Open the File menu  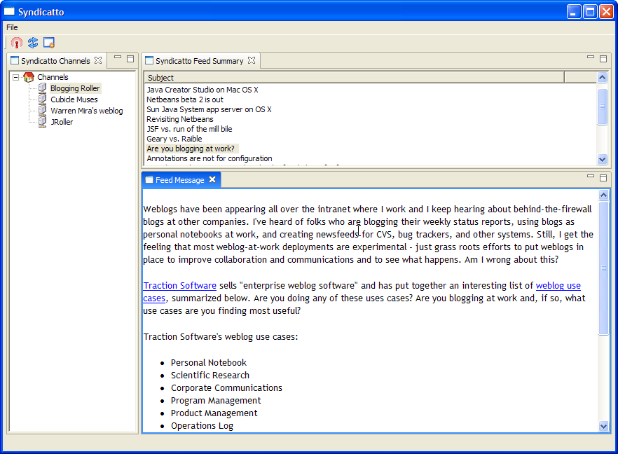12,27
